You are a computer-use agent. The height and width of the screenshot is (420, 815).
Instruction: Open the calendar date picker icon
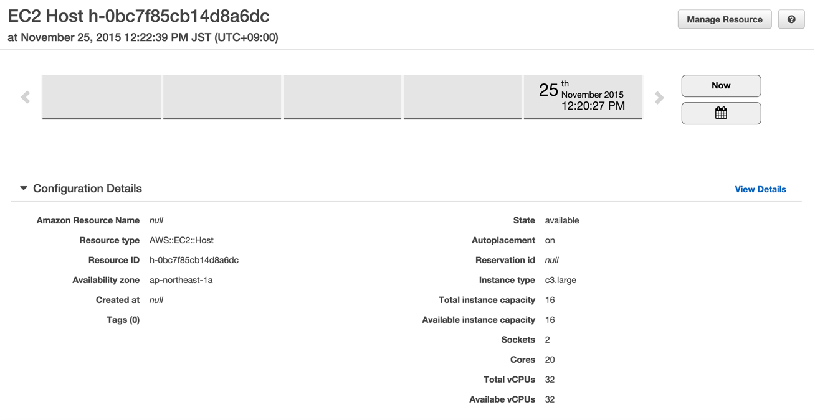pyautogui.click(x=721, y=113)
